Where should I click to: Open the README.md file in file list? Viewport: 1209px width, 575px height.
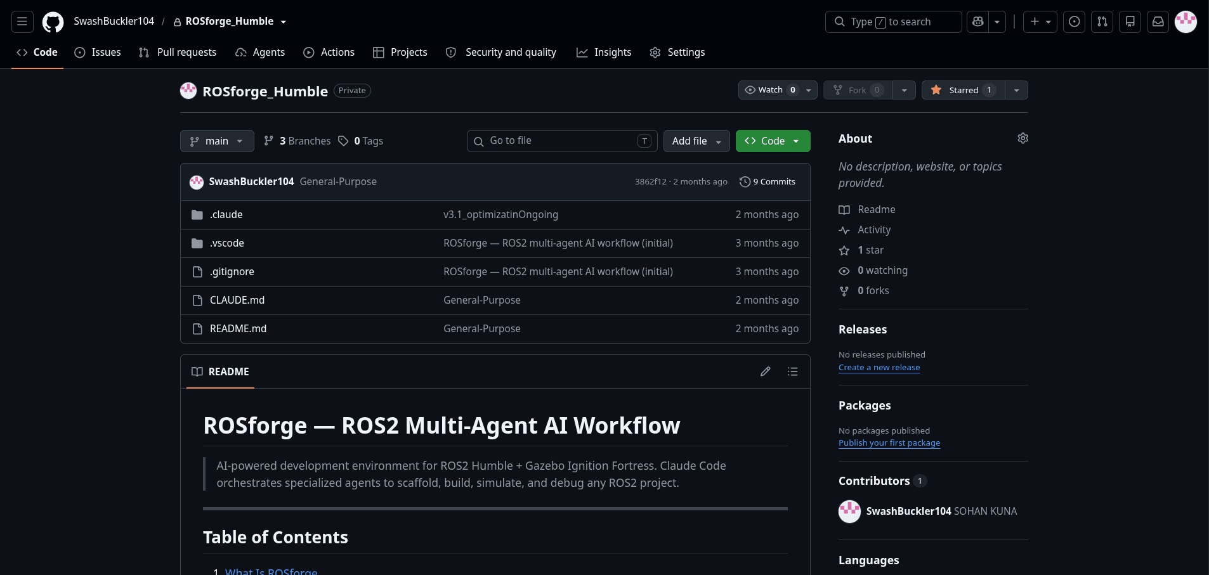click(x=238, y=329)
